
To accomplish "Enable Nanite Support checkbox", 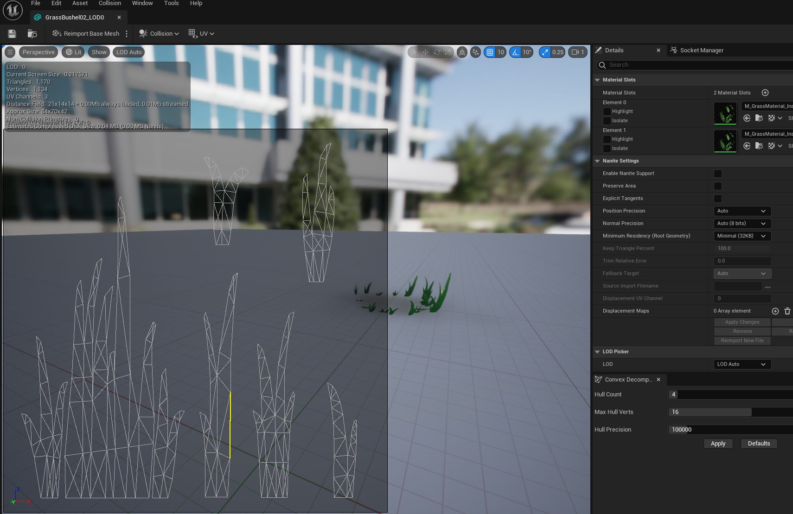I will [x=717, y=174].
